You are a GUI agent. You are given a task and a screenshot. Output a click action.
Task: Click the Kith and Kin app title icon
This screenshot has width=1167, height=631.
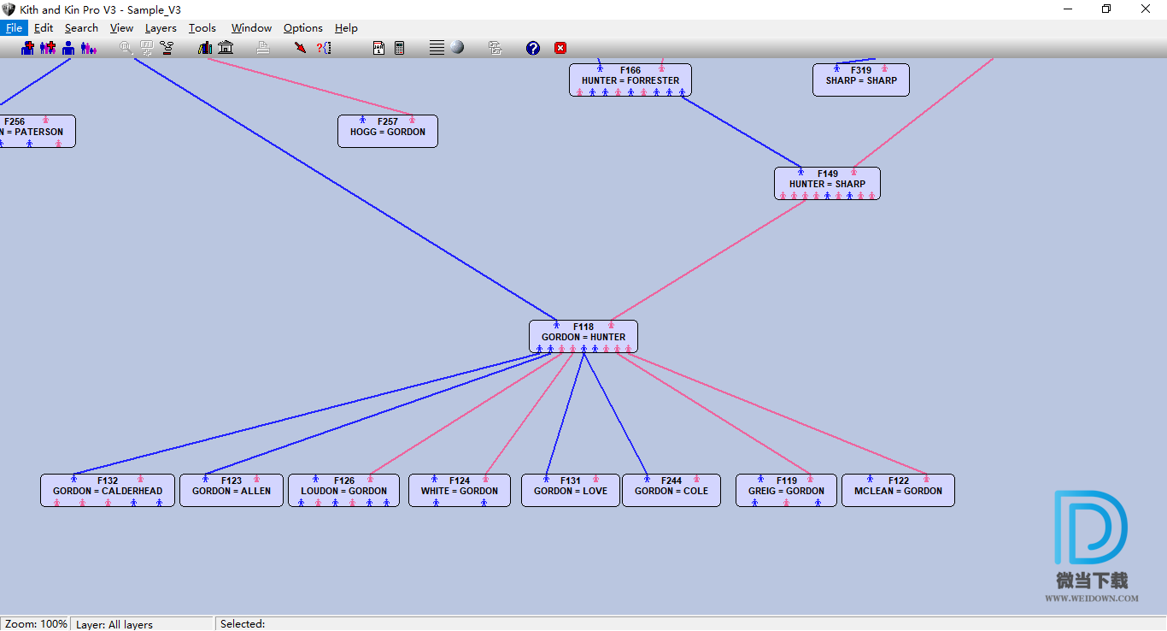tap(9, 9)
